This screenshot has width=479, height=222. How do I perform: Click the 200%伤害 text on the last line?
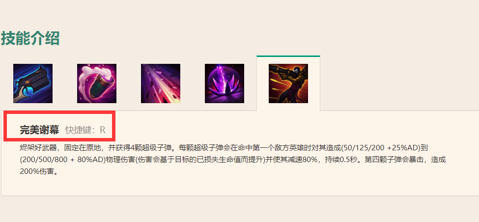[36, 171]
